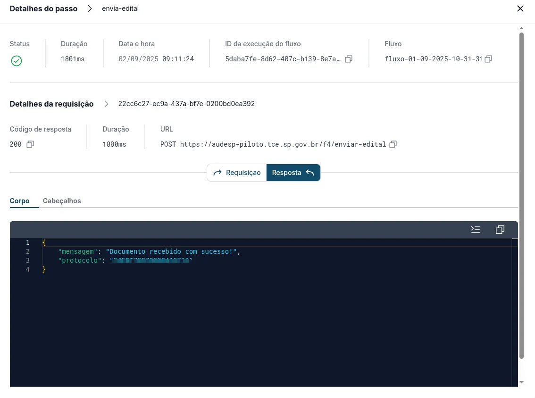Click the vertical scrollbar thumb

click(x=521, y=195)
